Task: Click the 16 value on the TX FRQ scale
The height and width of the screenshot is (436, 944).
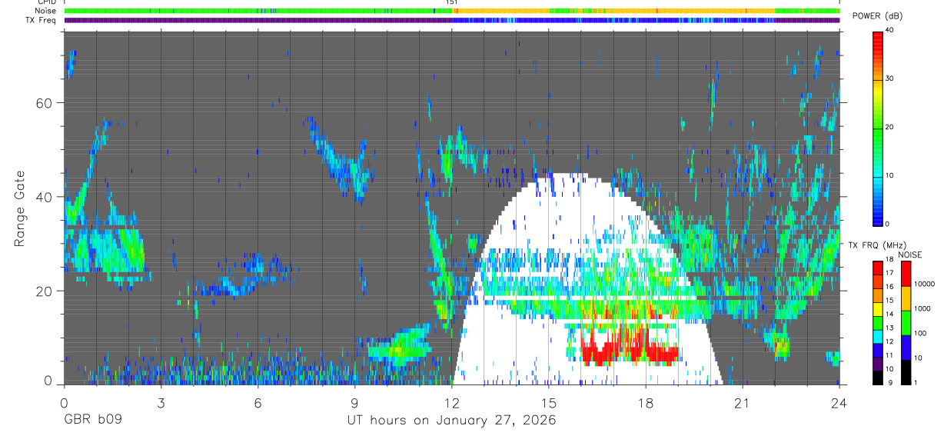Action: [x=889, y=287]
